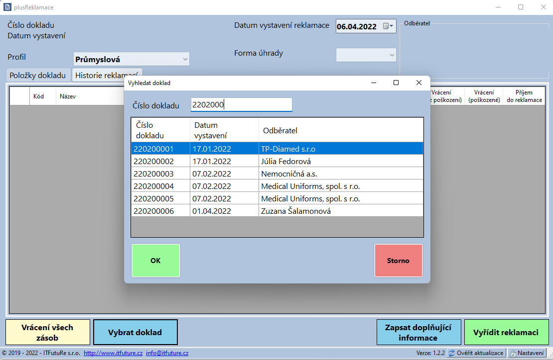The width and height of the screenshot is (553, 360).
Task: Select document row 220200004
Action: 277,186
